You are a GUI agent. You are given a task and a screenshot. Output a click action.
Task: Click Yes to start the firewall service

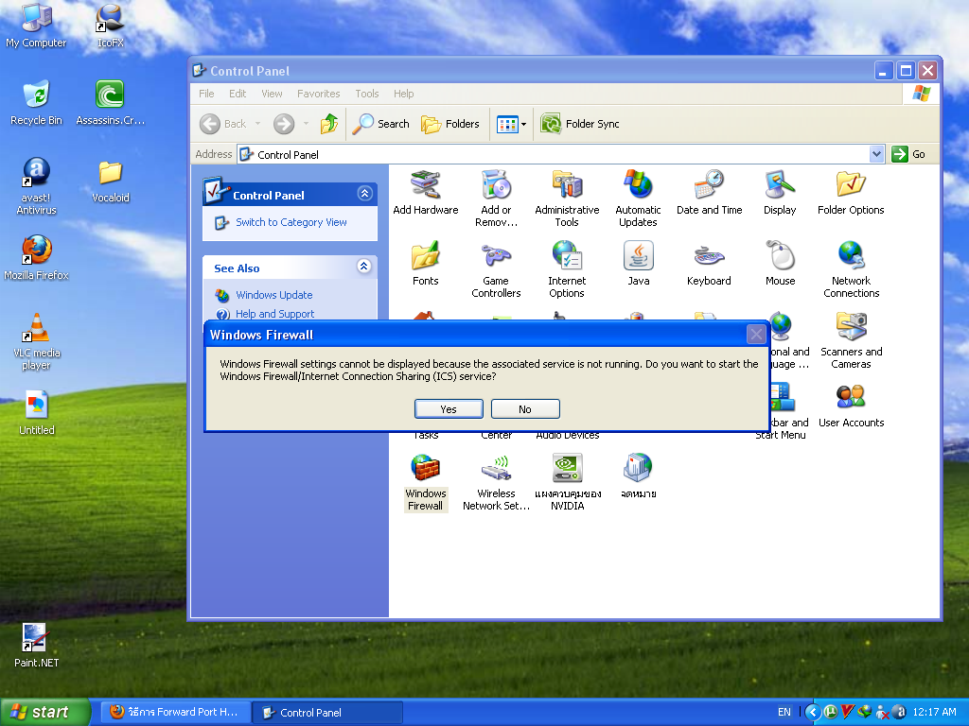[x=449, y=408]
